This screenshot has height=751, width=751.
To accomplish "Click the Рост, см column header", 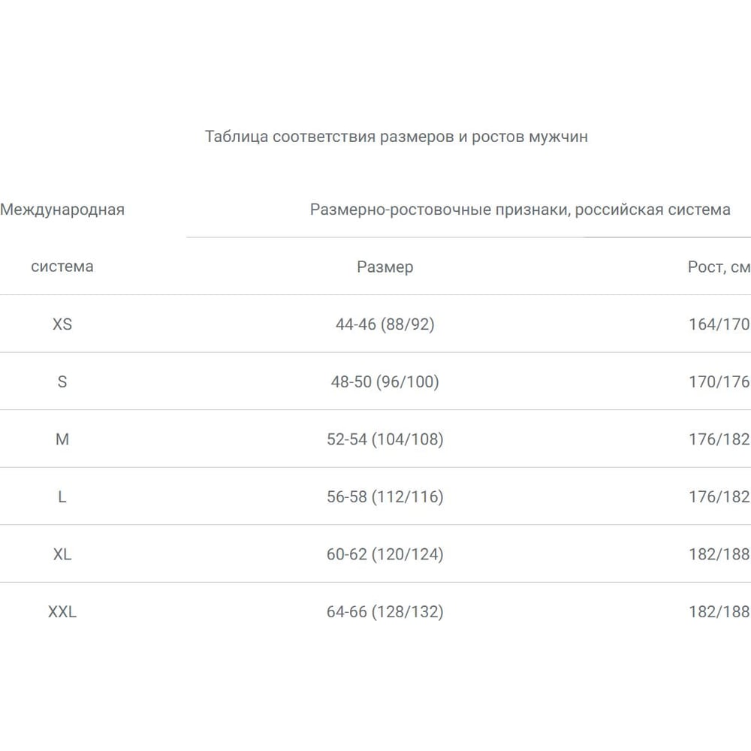I will point(719,267).
